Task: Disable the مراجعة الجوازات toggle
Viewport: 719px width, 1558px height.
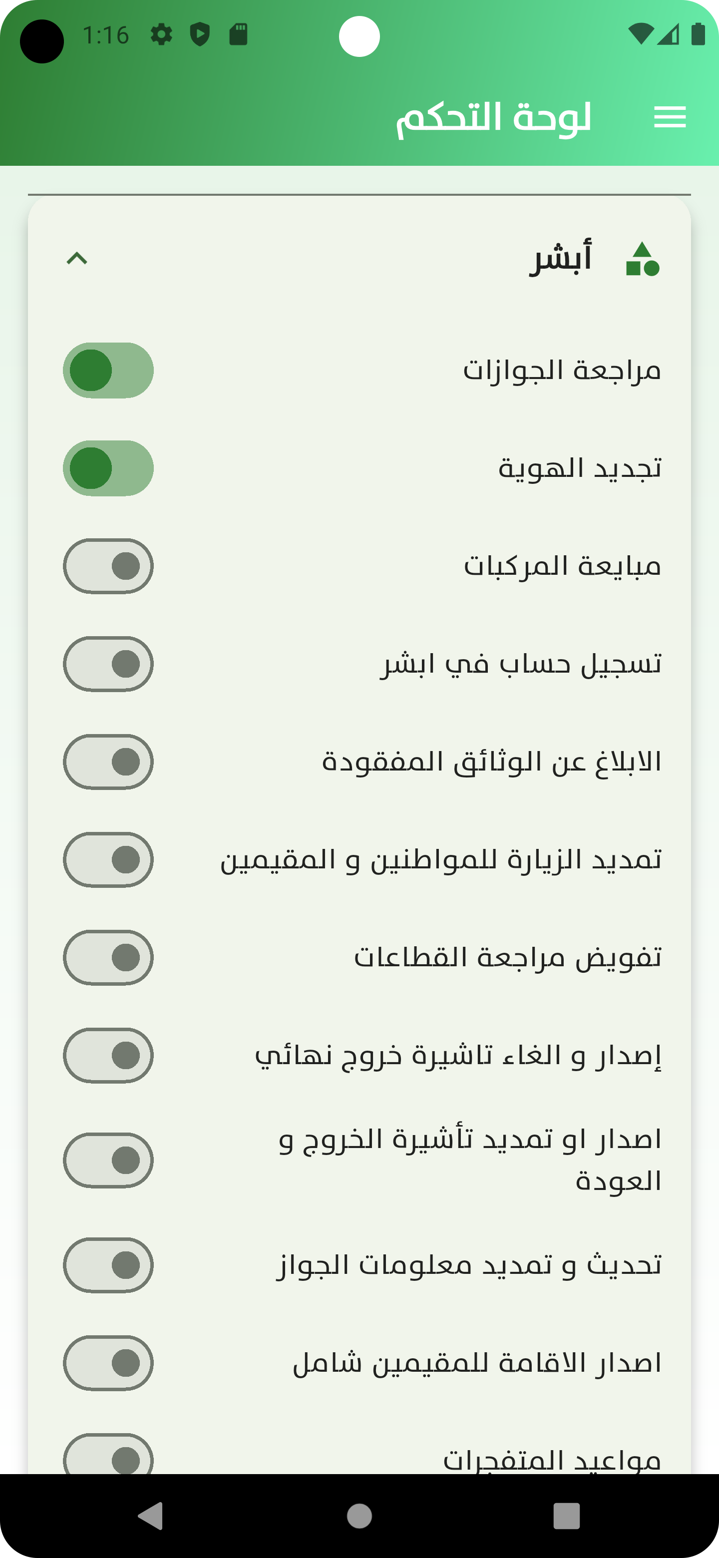Action: (x=108, y=370)
